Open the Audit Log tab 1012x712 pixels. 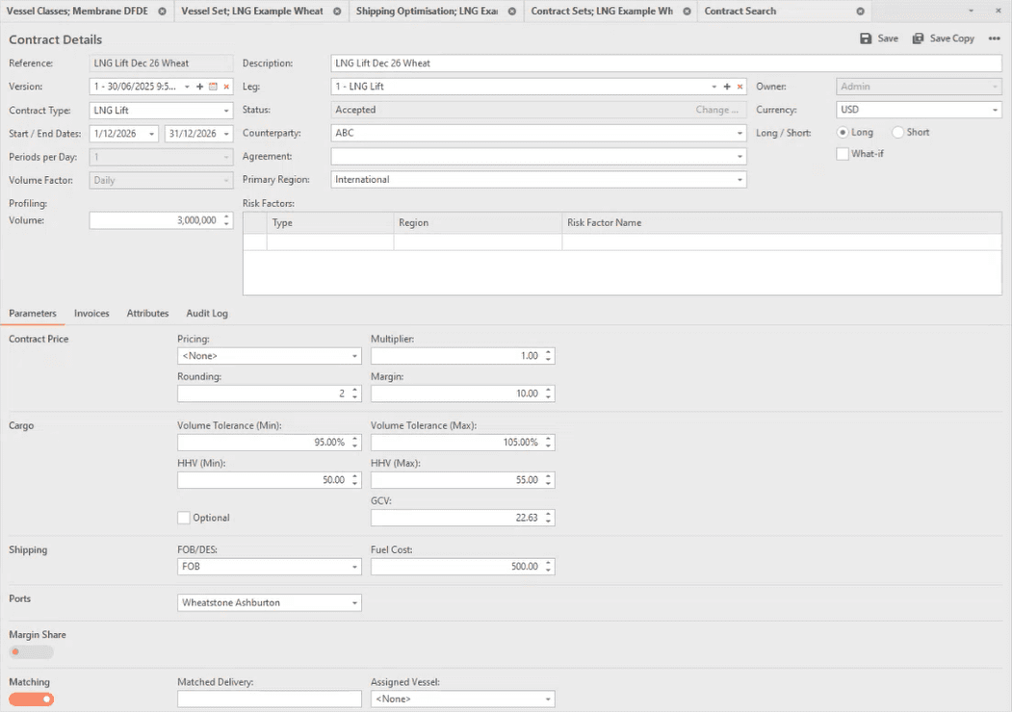(207, 314)
